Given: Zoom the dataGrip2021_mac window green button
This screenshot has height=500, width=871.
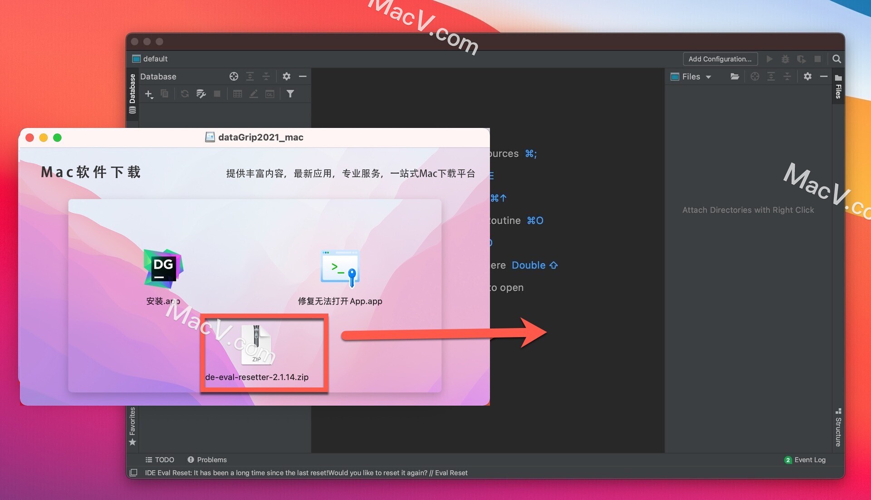Looking at the screenshot, I should point(57,137).
